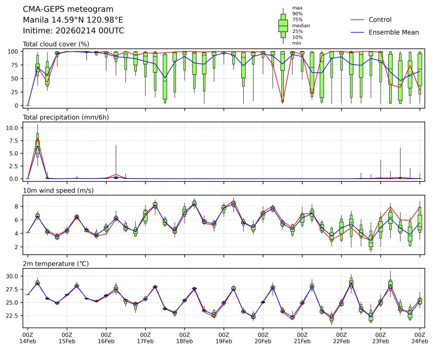Viewport: 434px width, 350px height.
Task: Click the red Control legend line
Action: coord(357,20)
